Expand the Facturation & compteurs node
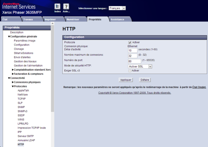 (13, 74)
